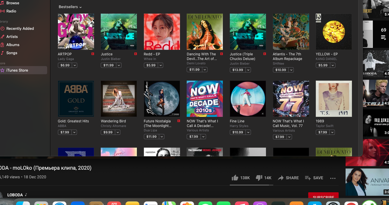Open the Future Nostalgia Moonlight Edition cover
Screen dimensions: 389x205
click(162, 99)
